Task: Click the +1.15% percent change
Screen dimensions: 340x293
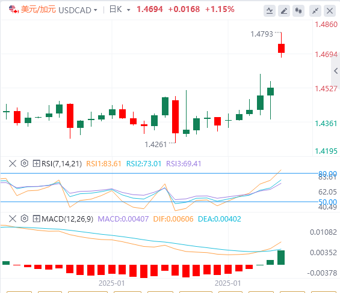Action: point(220,9)
